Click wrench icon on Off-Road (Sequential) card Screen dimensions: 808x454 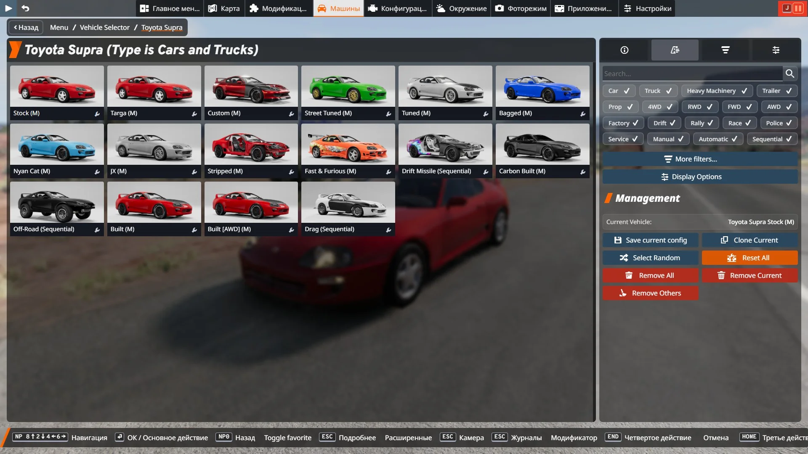tap(97, 230)
